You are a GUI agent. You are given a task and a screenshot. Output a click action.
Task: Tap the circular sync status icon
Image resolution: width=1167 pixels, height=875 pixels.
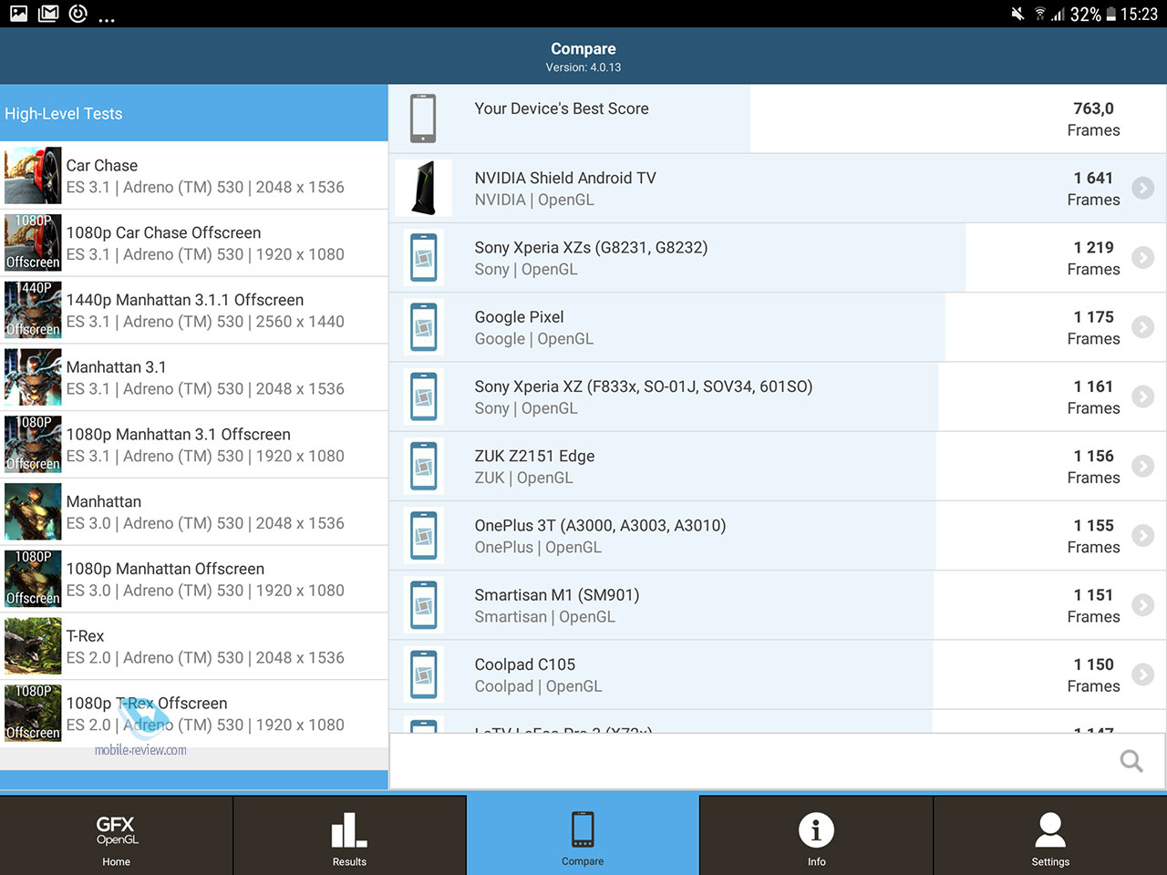[78, 13]
